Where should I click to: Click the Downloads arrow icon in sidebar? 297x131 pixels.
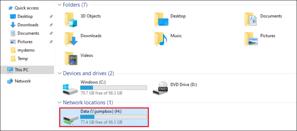tap(13, 25)
